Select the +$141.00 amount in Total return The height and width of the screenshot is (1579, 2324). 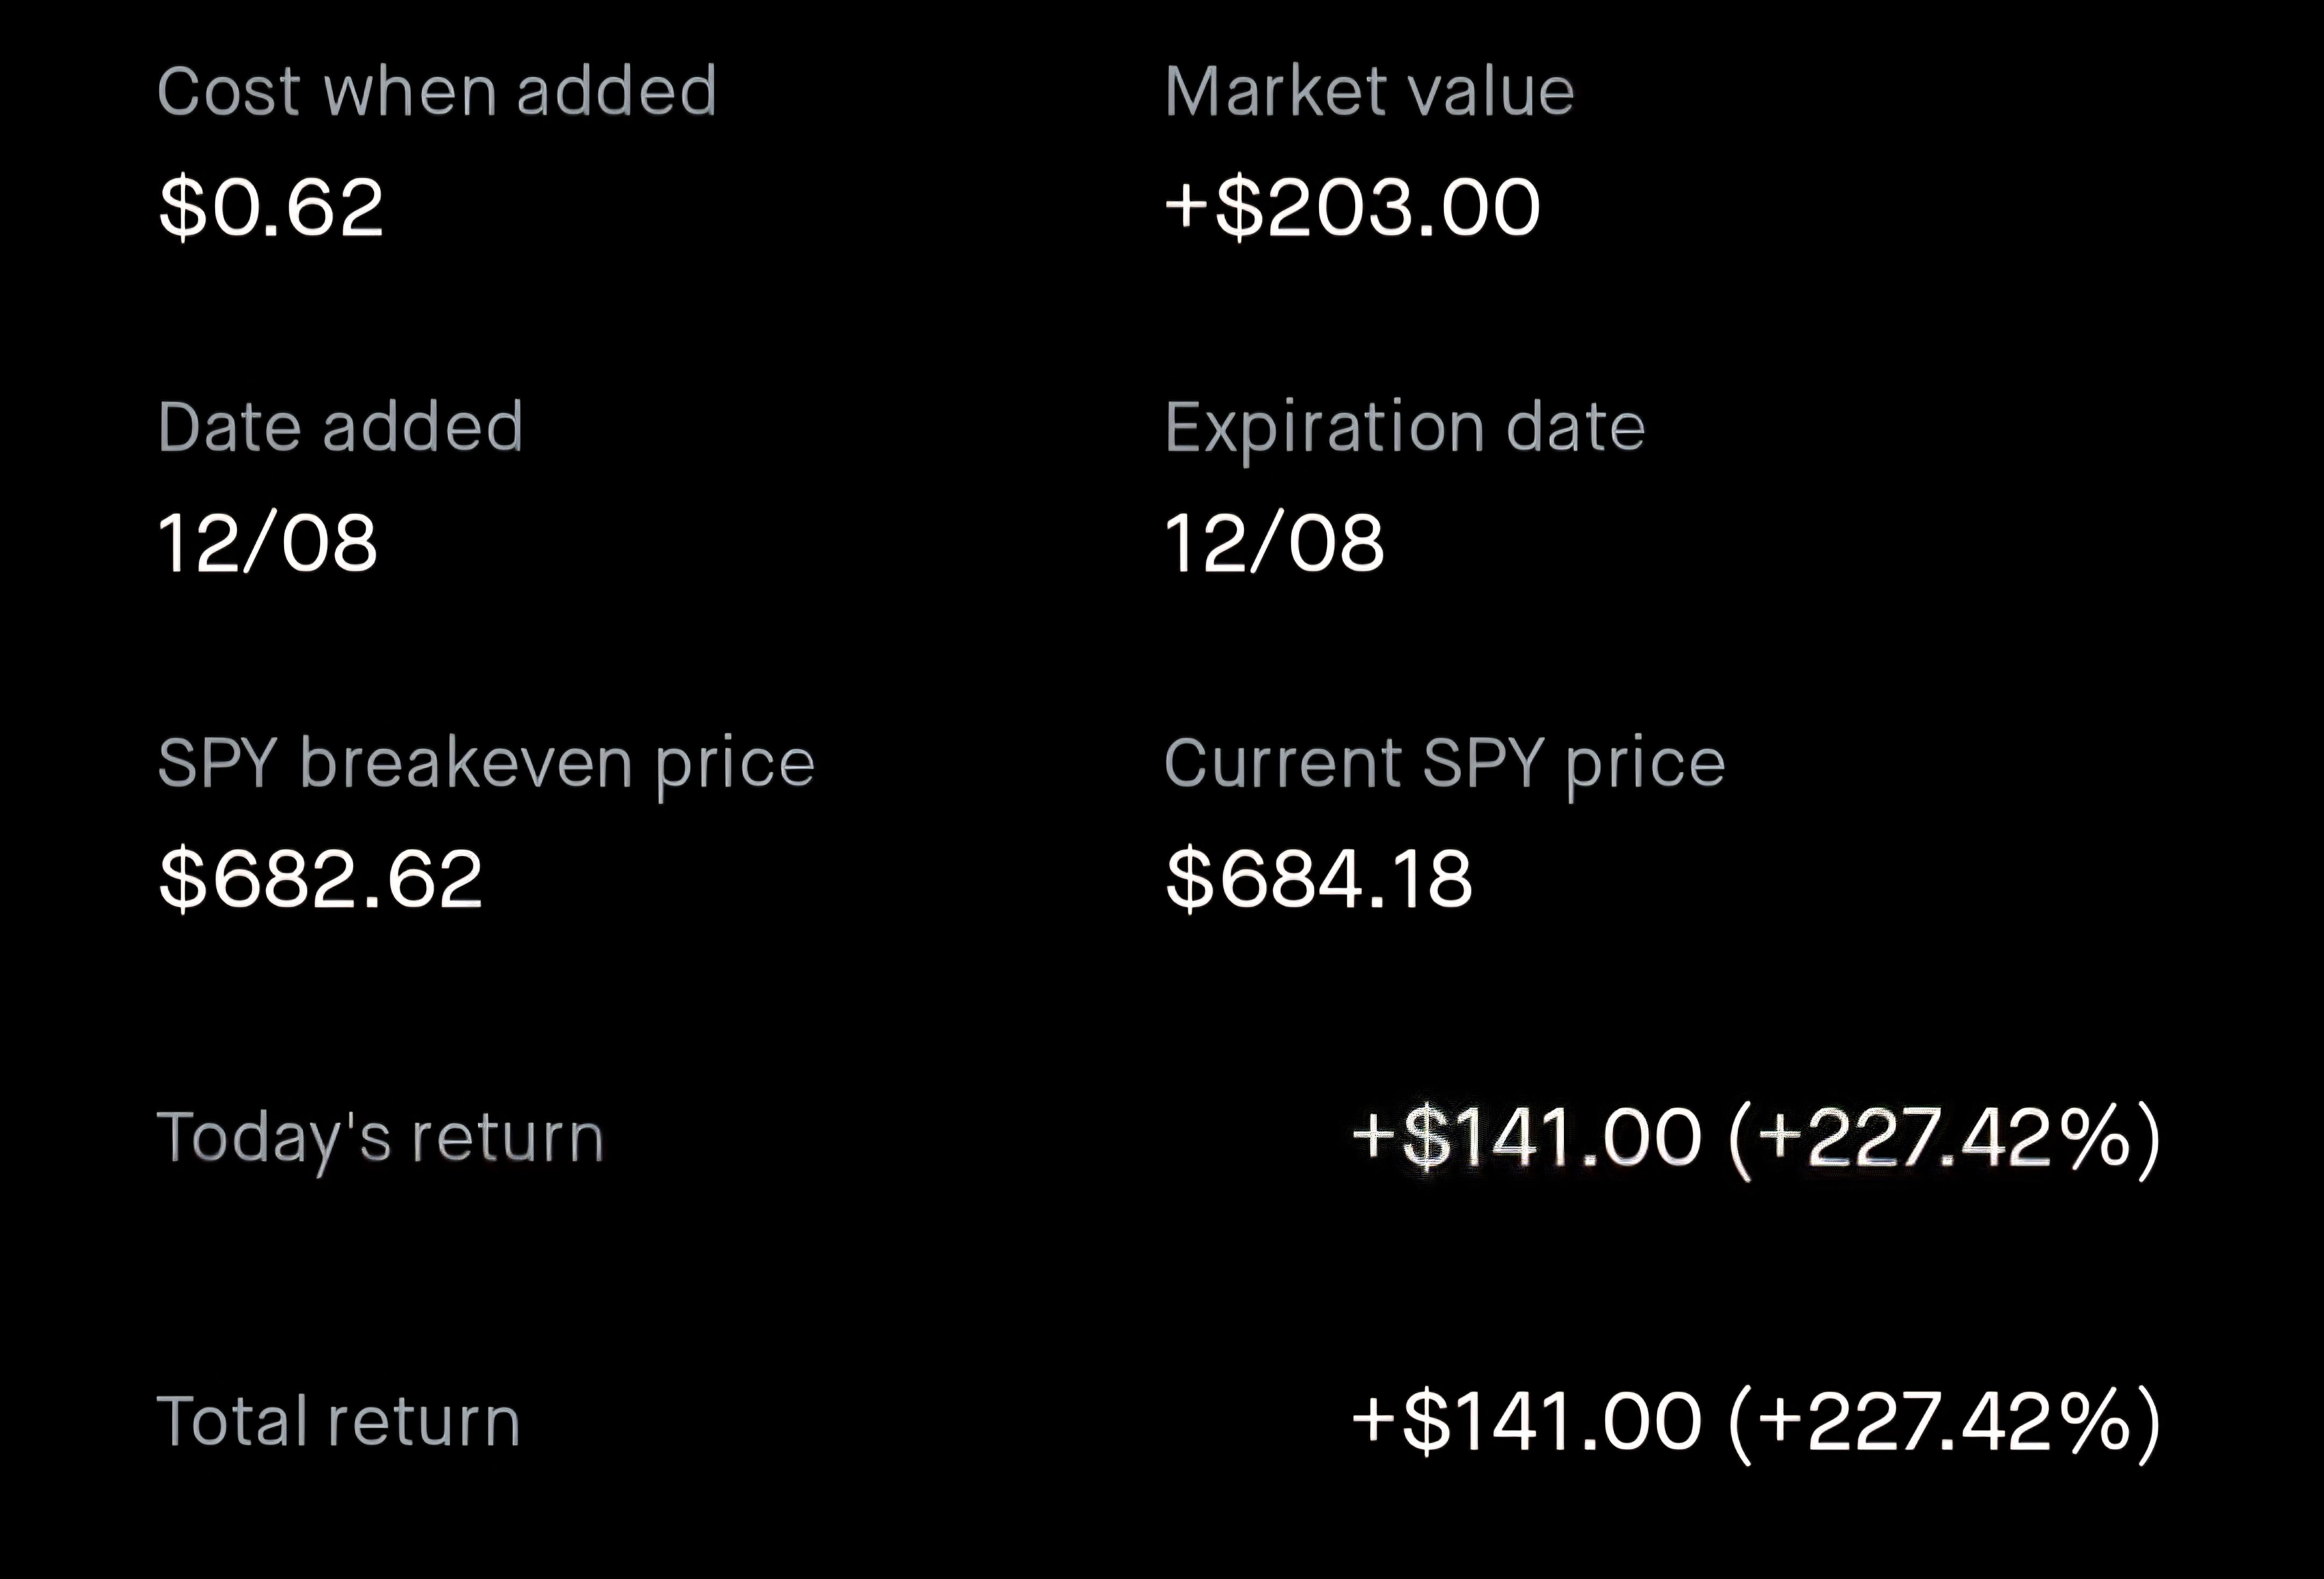point(1526,1421)
